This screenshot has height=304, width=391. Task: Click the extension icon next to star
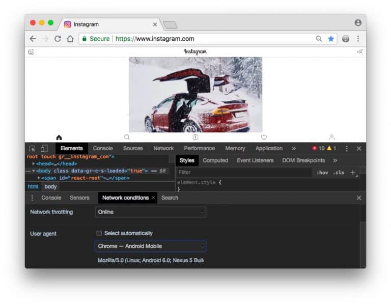tap(346, 39)
